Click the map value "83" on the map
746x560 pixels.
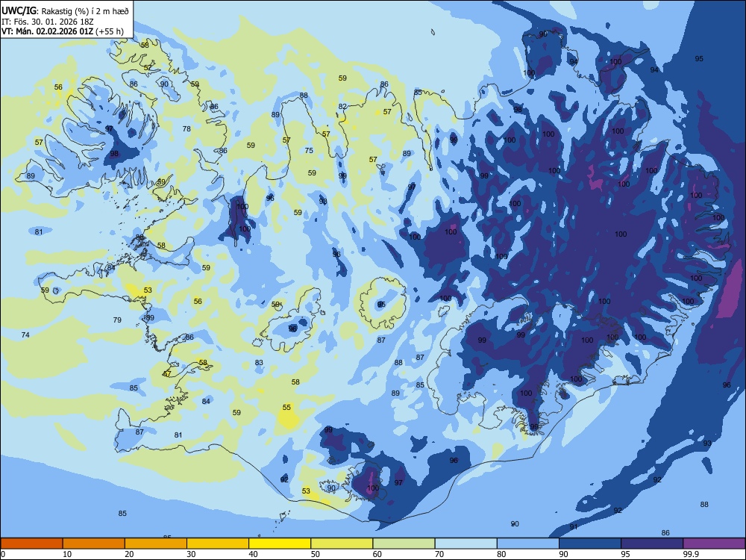point(259,362)
